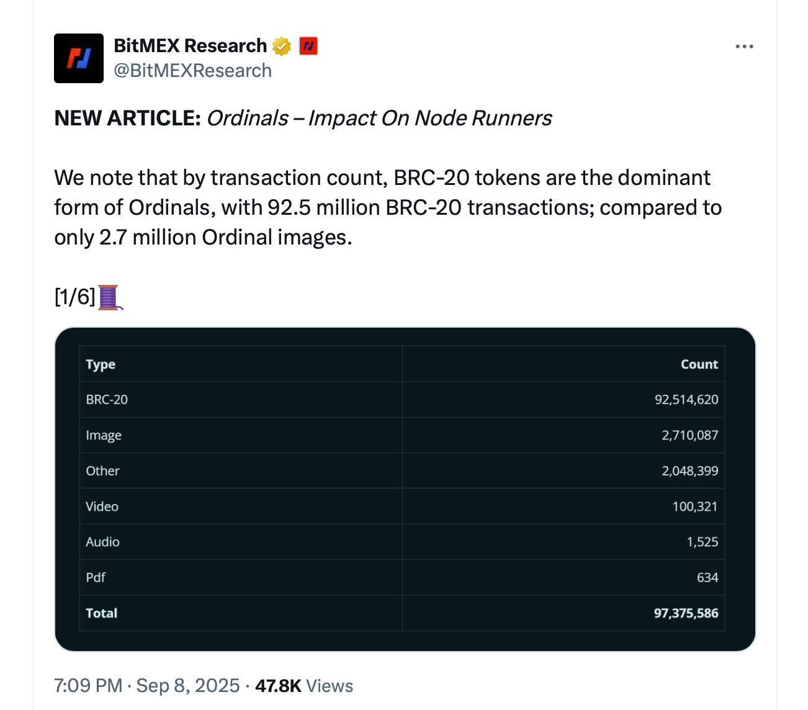Click the thread spool emoji

109,297
